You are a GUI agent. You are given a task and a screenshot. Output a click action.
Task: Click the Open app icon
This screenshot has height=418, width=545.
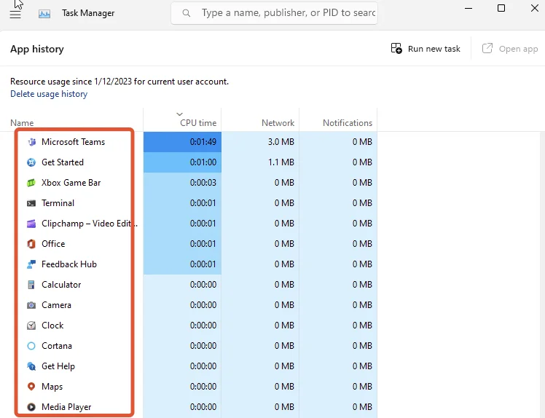(x=487, y=48)
